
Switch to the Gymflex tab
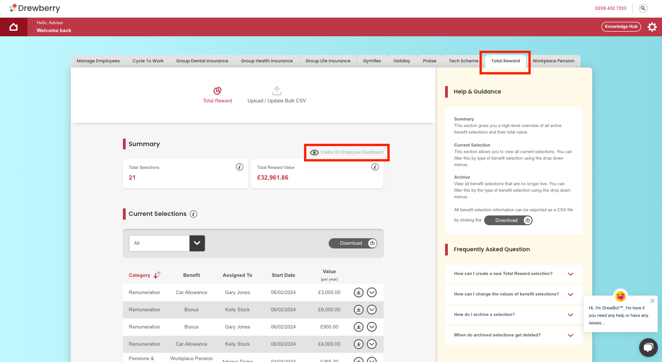(x=372, y=61)
